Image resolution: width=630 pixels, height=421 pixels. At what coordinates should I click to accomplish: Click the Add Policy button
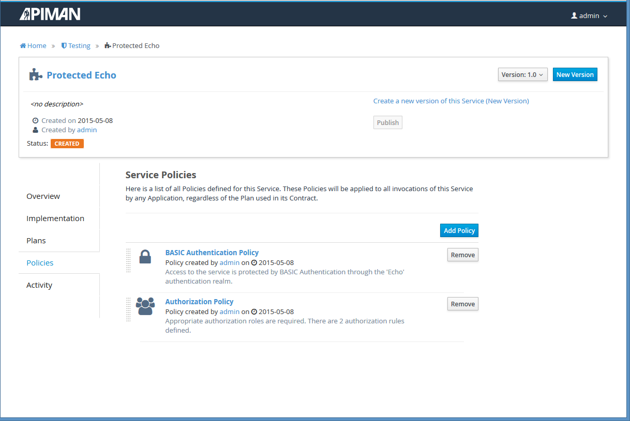(x=459, y=230)
